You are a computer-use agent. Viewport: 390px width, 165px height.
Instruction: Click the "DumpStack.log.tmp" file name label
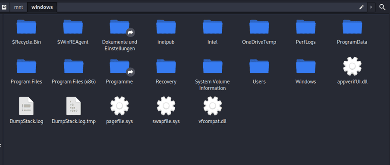[x=74, y=121]
